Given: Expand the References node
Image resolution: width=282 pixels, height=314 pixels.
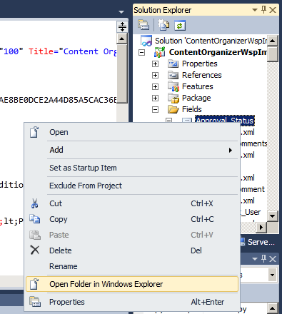Looking at the screenshot, I should coord(155,75).
